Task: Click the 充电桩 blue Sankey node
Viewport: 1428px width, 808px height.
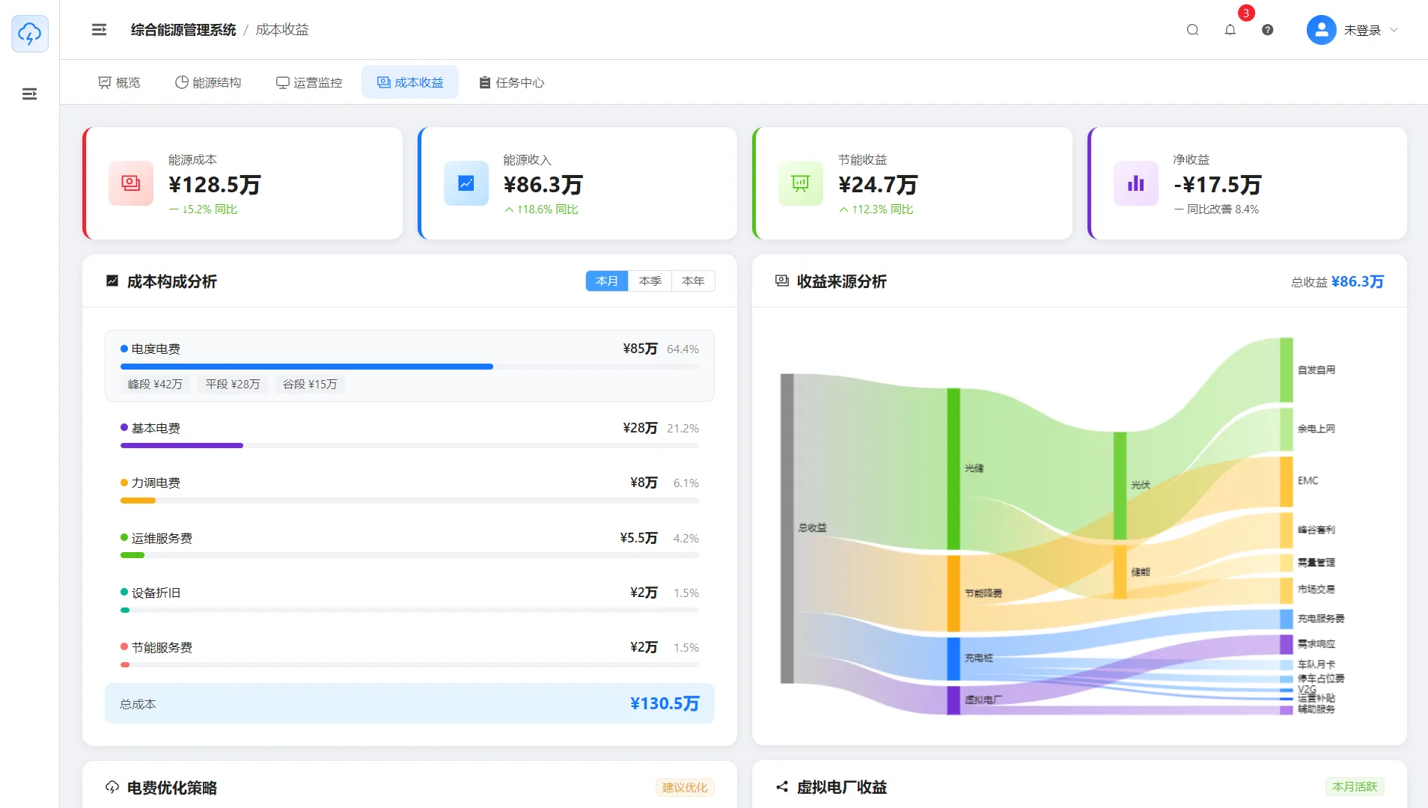Action: pyautogui.click(x=953, y=658)
